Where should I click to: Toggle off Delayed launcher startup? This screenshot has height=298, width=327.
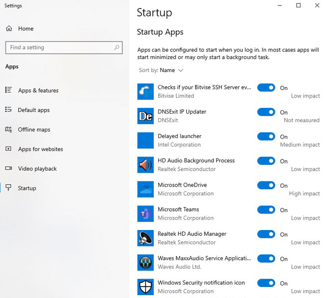(266, 137)
